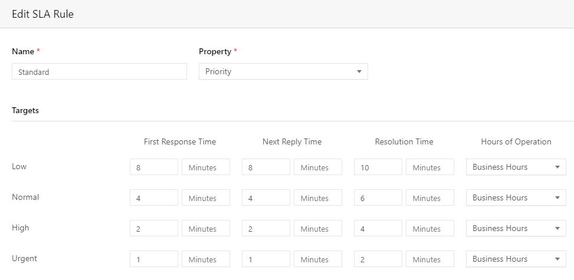Click Minutes unit for Low First Response
574x280 pixels.
tap(205, 167)
